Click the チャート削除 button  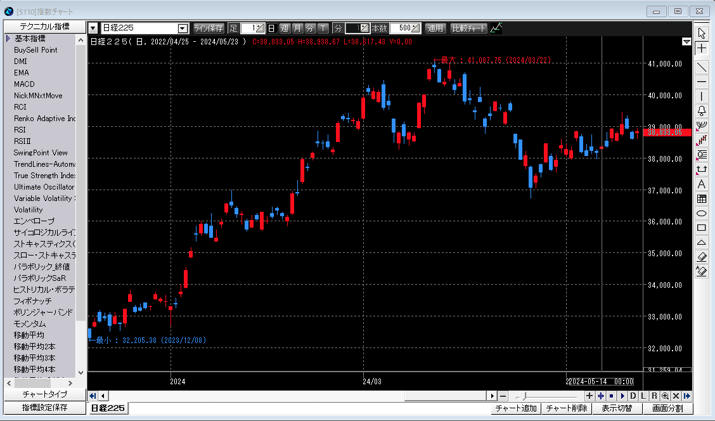pos(567,408)
